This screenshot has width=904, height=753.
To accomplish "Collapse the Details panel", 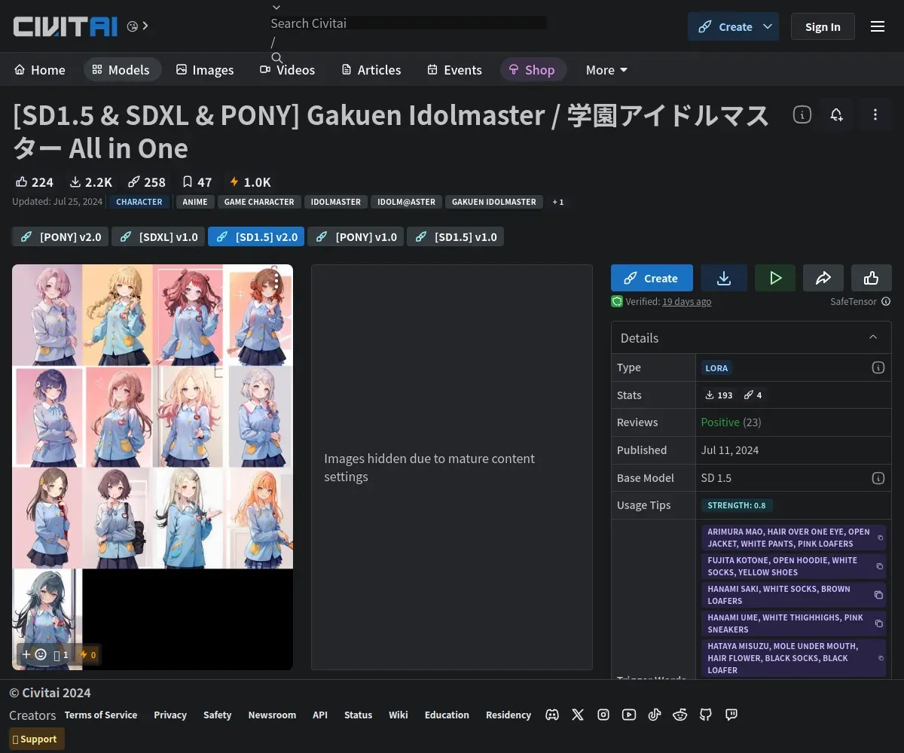I will pyautogui.click(x=873, y=337).
